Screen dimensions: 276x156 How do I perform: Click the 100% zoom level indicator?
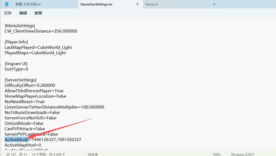click(x=216, y=154)
